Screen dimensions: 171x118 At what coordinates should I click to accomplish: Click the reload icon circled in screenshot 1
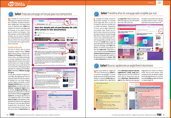tap(69, 21)
